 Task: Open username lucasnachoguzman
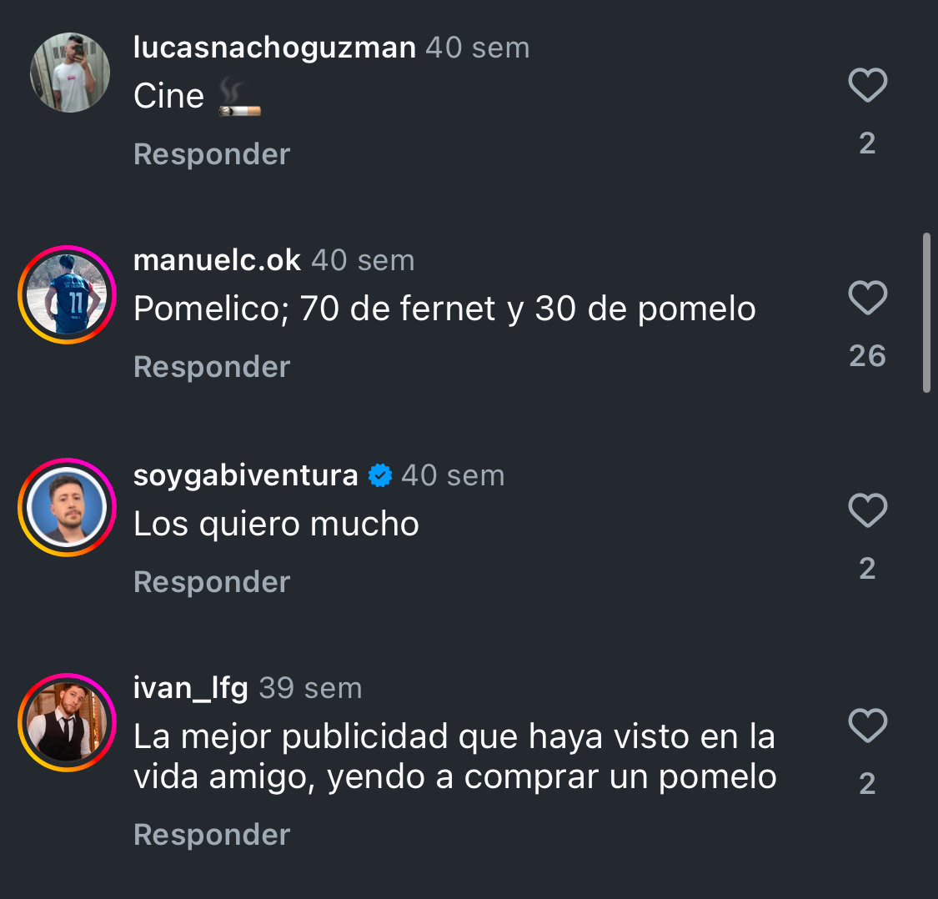coord(274,48)
